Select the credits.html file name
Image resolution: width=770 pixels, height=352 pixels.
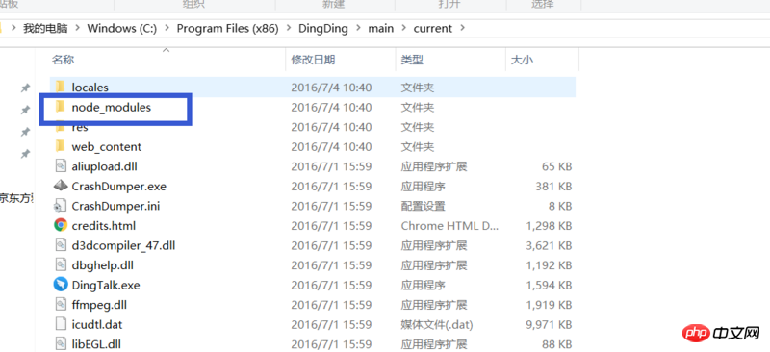click(104, 226)
